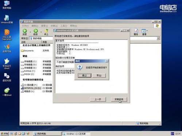Select the GRTMPVOL_CN (G:) CD drive
Viewport: 182px width, 136px height.
click(31, 88)
